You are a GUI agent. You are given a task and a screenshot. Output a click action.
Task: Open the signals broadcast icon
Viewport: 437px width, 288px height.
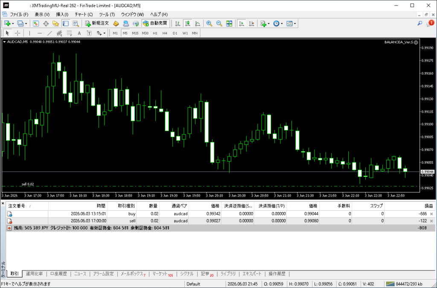(136, 24)
